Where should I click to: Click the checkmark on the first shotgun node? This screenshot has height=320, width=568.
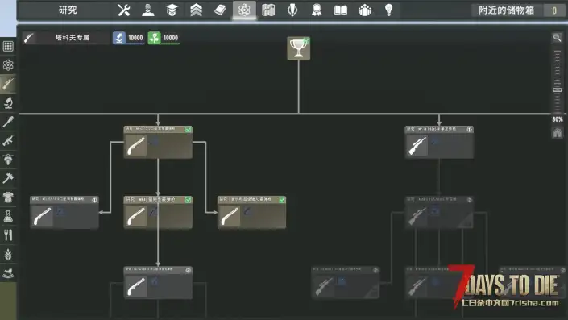pyautogui.click(x=189, y=130)
